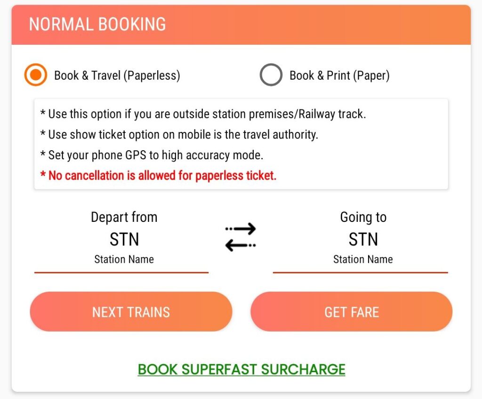Open the BOOK SUPERFAST SURCHARGE link

click(x=241, y=369)
